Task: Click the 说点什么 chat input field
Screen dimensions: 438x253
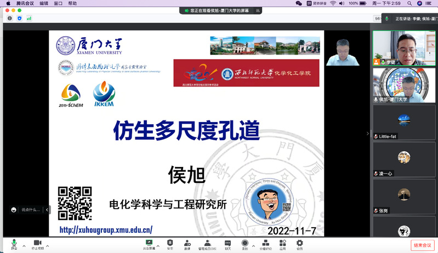Action: coord(30,209)
